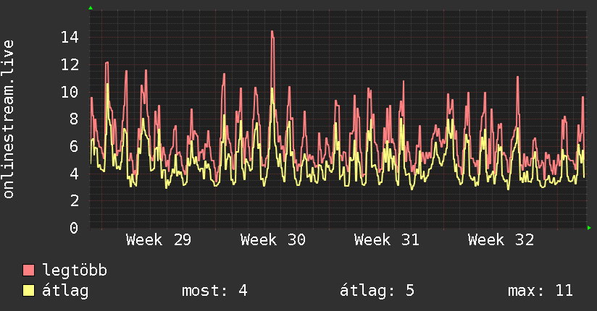Screen dimensions: 597x311
Task: Select the Week 29 axis label
Action: click(x=159, y=239)
